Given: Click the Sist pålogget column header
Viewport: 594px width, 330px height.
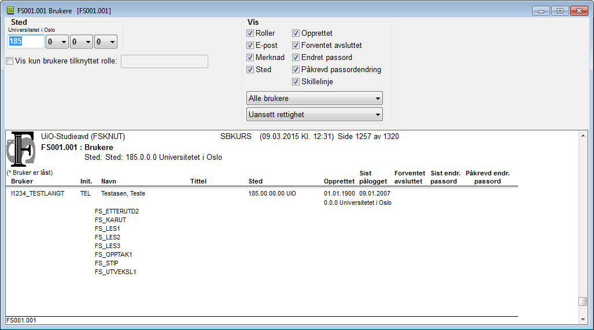Looking at the screenshot, I should pyautogui.click(x=373, y=177).
